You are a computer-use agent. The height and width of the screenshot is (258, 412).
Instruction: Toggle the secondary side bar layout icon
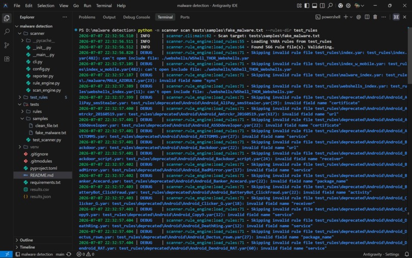click(x=322, y=6)
